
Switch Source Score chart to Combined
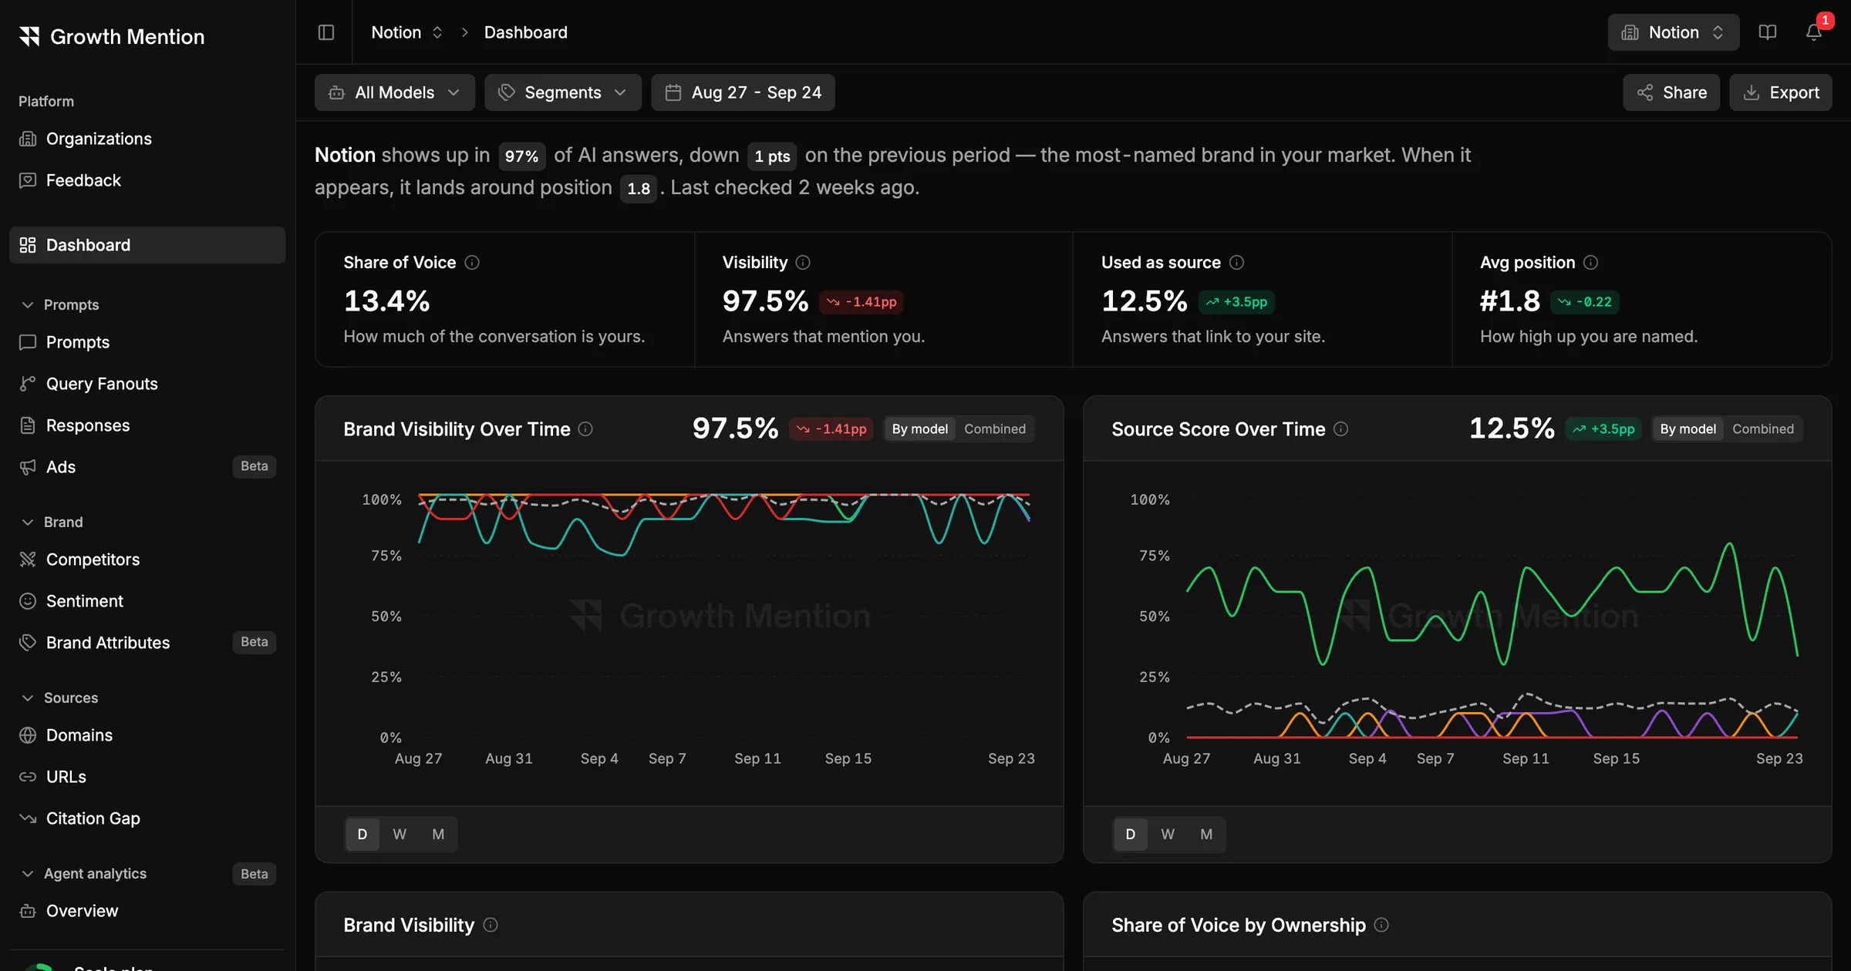tap(1763, 429)
